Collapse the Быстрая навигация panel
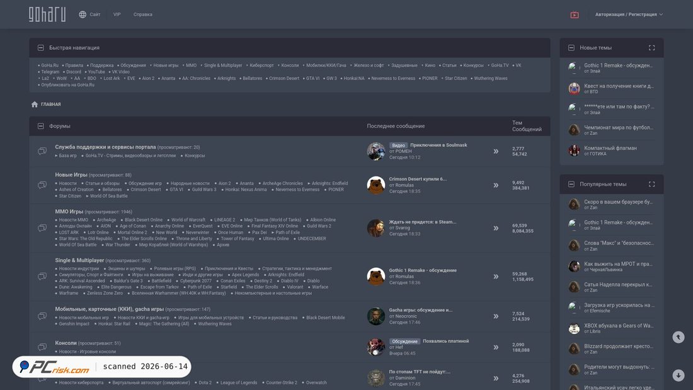 pos(41,48)
